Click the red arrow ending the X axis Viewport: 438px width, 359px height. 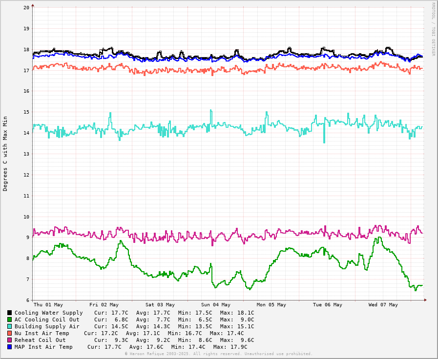click(425, 300)
